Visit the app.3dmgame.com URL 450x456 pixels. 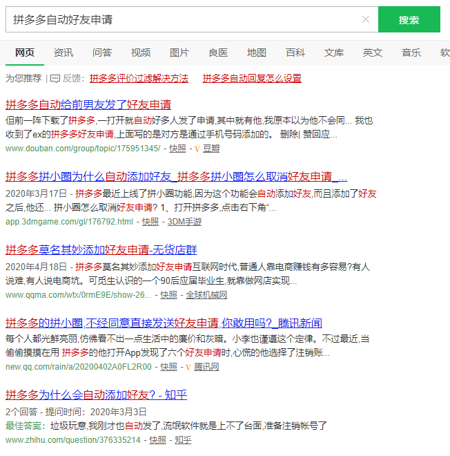[x=69, y=222]
